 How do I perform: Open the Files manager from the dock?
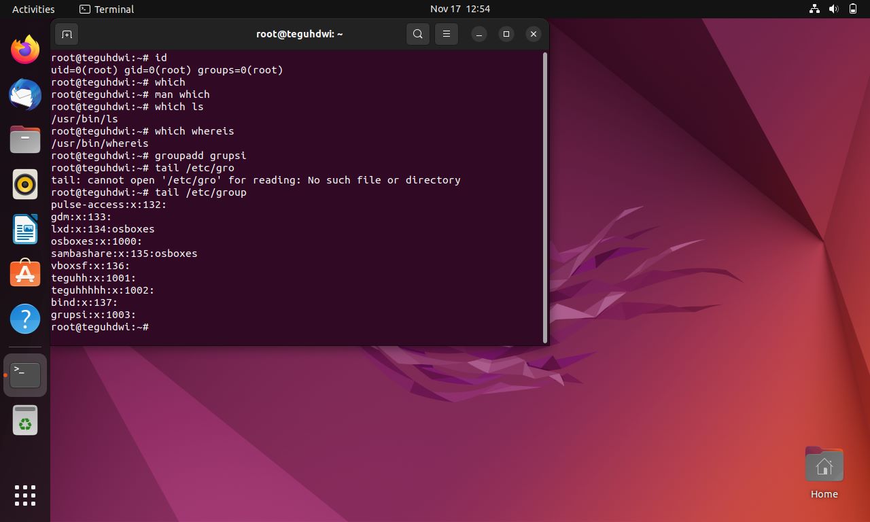point(25,139)
